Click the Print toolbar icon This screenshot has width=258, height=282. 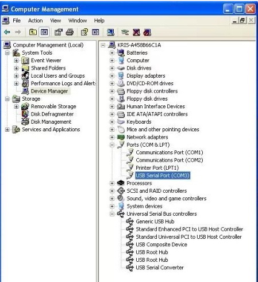70,32
